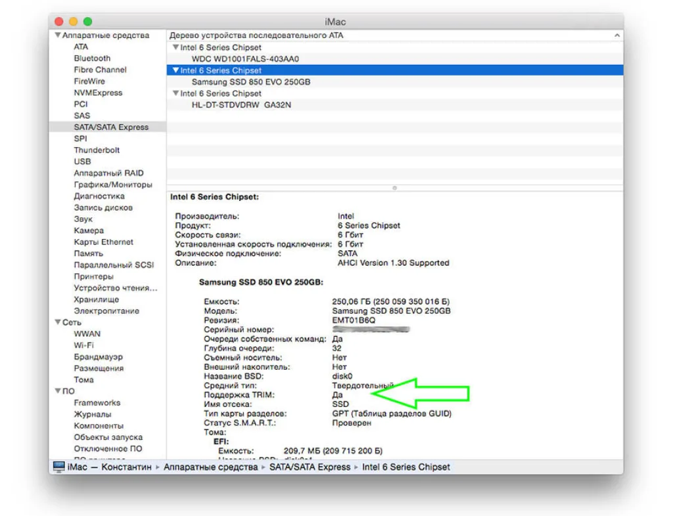Select HL-DT-STDVDRW GA32N drive row
This screenshot has width=673, height=516.
(395, 104)
